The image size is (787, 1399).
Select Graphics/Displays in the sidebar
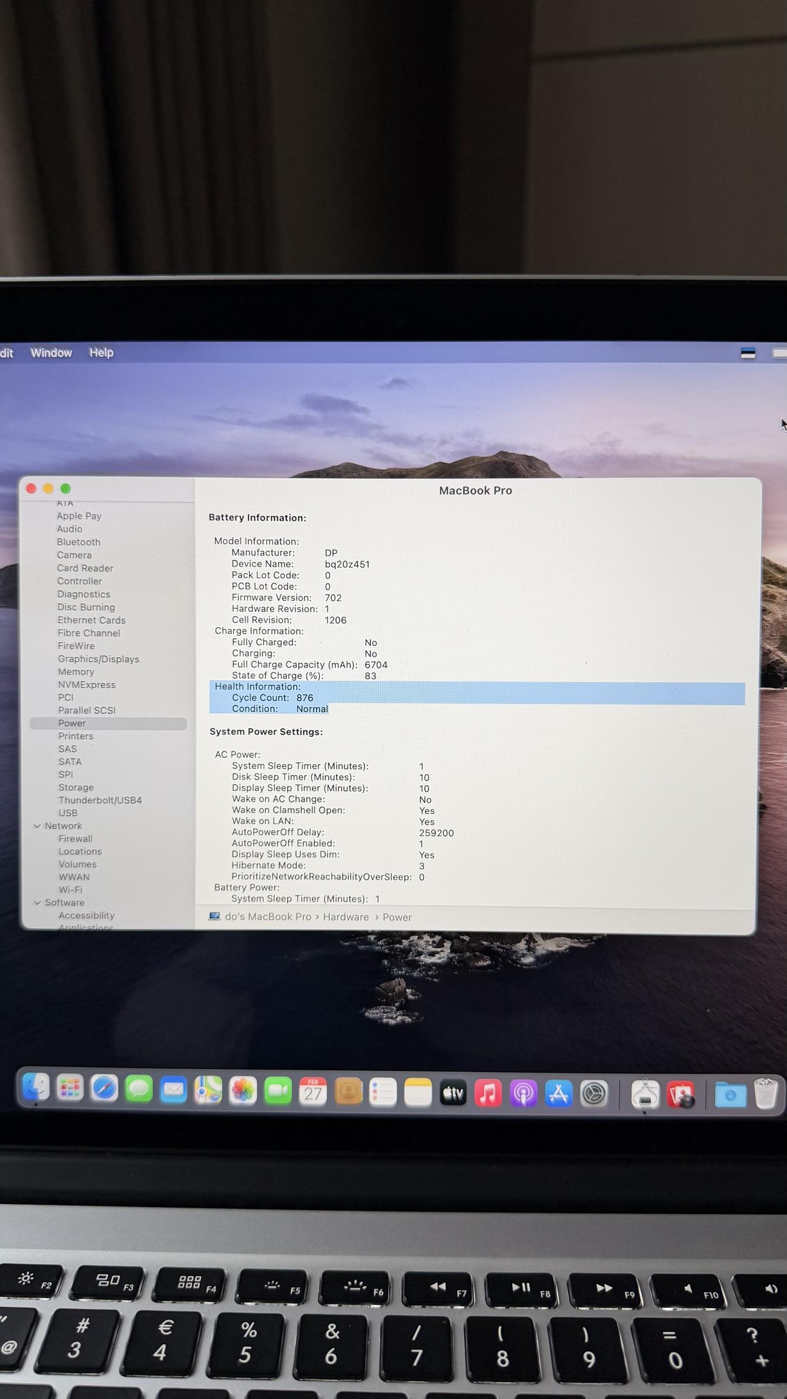tap(98, 659)
